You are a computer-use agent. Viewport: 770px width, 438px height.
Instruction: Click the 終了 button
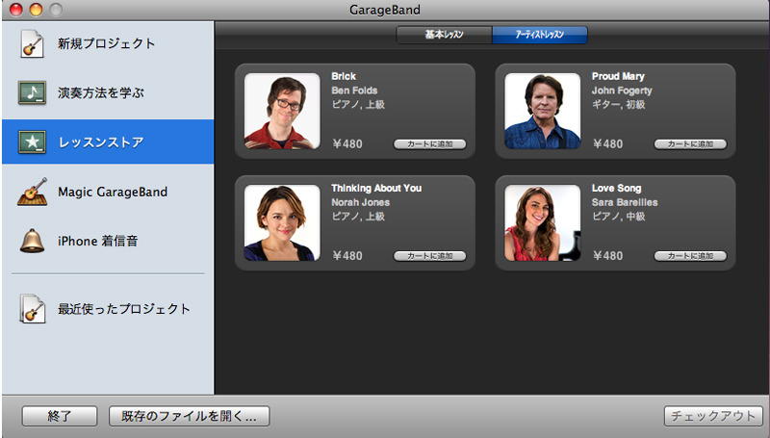(x=60, y=417)
